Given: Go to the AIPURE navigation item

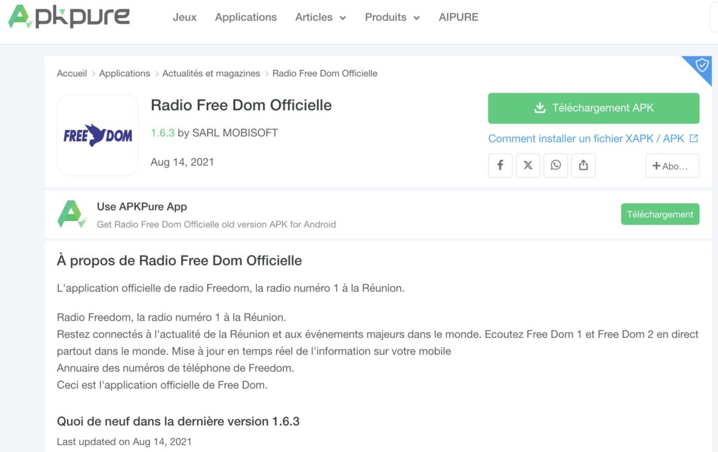Looking at the screenshot, I should click(x=458, y=17).
